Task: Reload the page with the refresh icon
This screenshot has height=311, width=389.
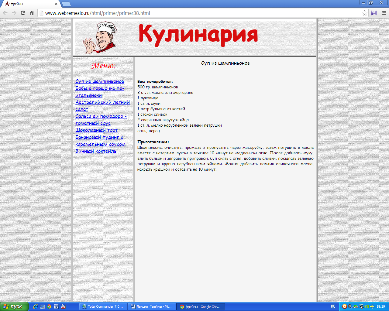Action: click(x=23, y=13)
